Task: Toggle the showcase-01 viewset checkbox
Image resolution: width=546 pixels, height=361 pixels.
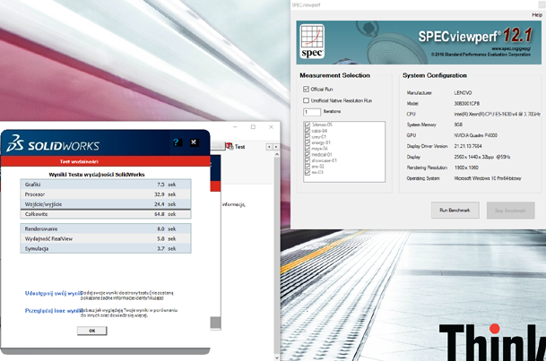Action: coord(308,160)
